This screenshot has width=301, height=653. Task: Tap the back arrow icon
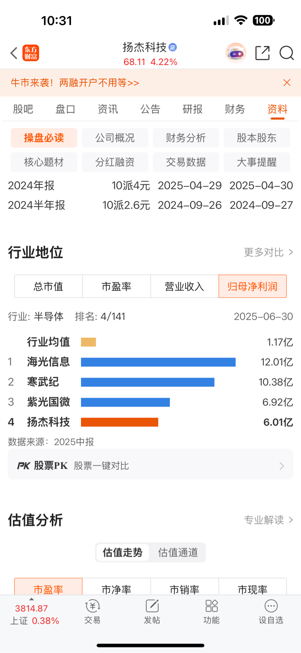(14, 53)
